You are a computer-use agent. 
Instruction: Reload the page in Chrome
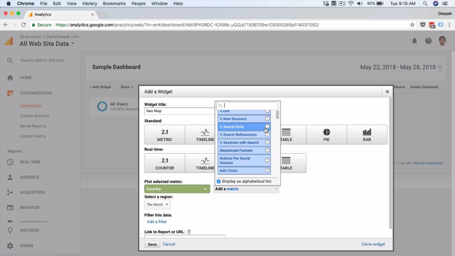click(x=24, y=25)
